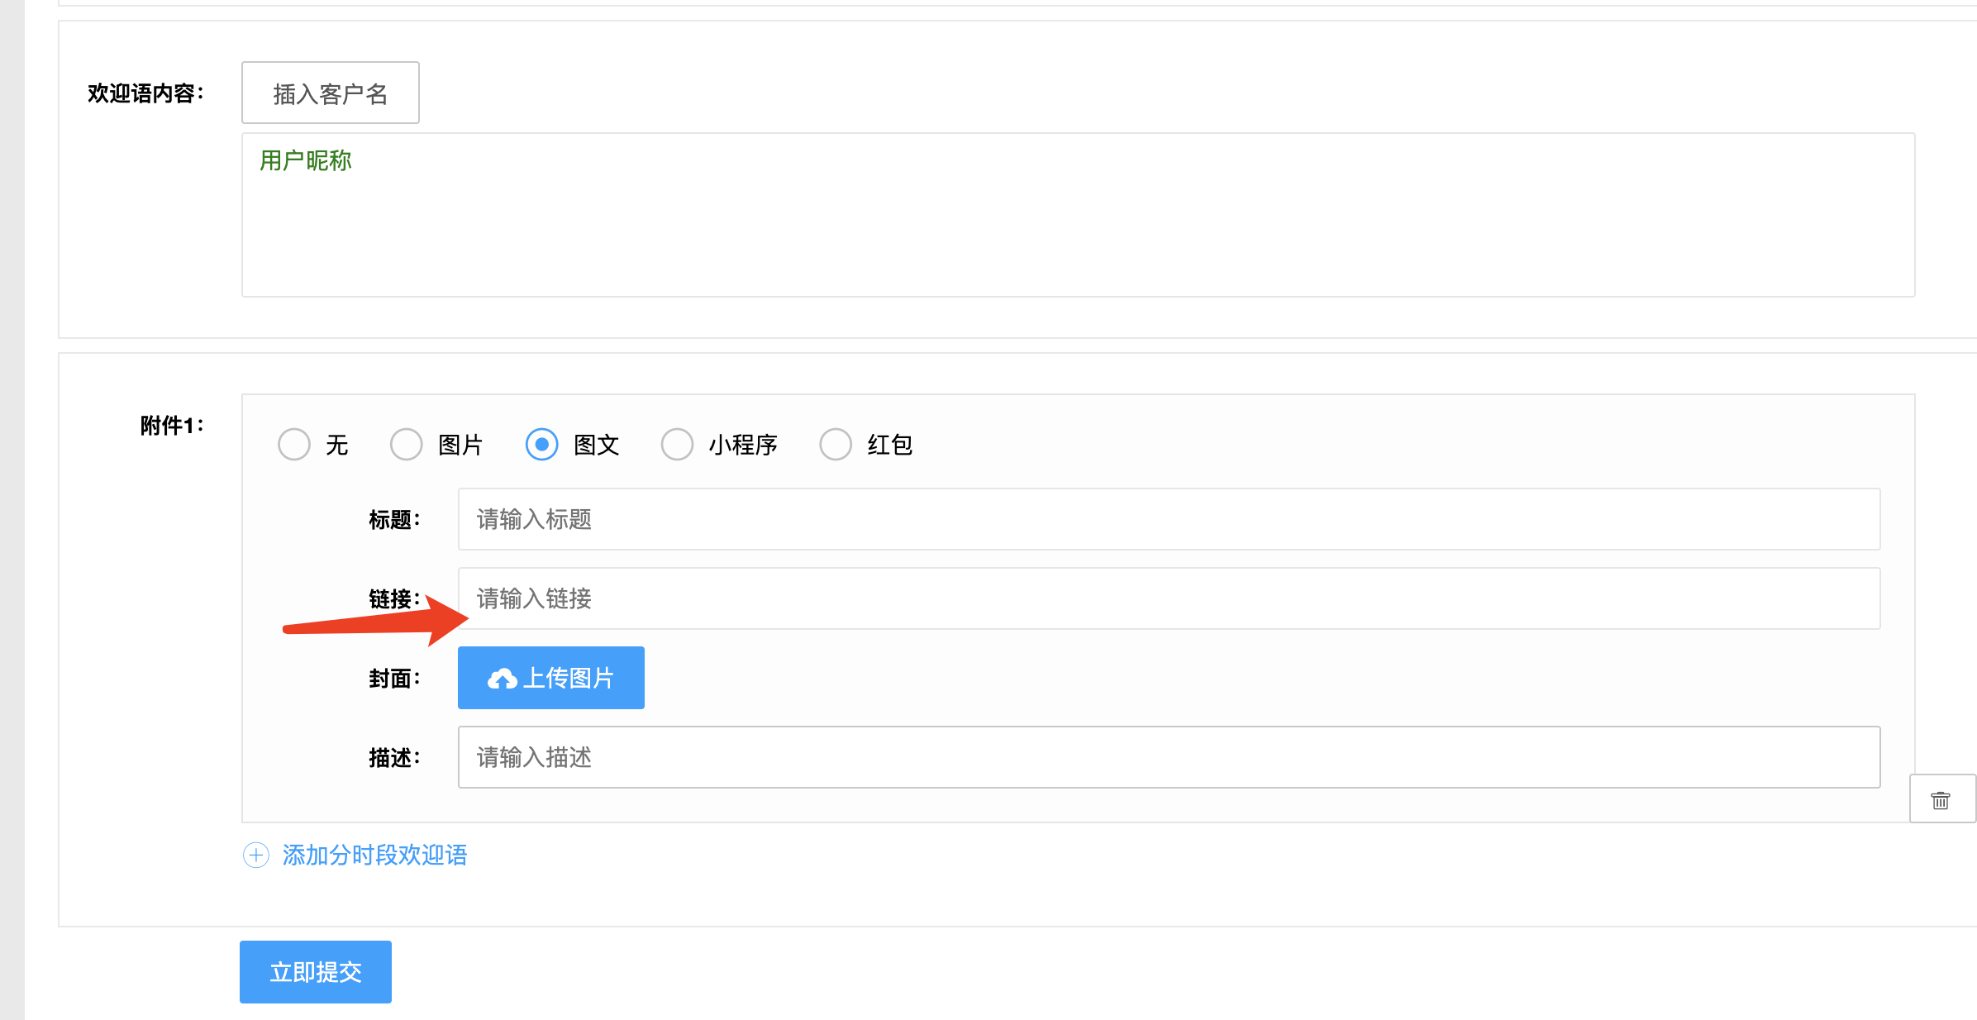Click the cloud upload icon for cover image
1977x1020 pixels.
point(502,679)
